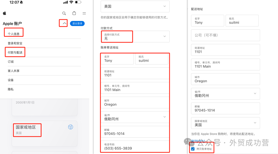Select 个人信息 menu item
This screenshot has width=278, height=154.
click(14, 34)
